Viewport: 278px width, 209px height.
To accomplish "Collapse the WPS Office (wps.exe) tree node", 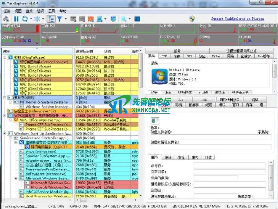I will (x=15, y=120).
